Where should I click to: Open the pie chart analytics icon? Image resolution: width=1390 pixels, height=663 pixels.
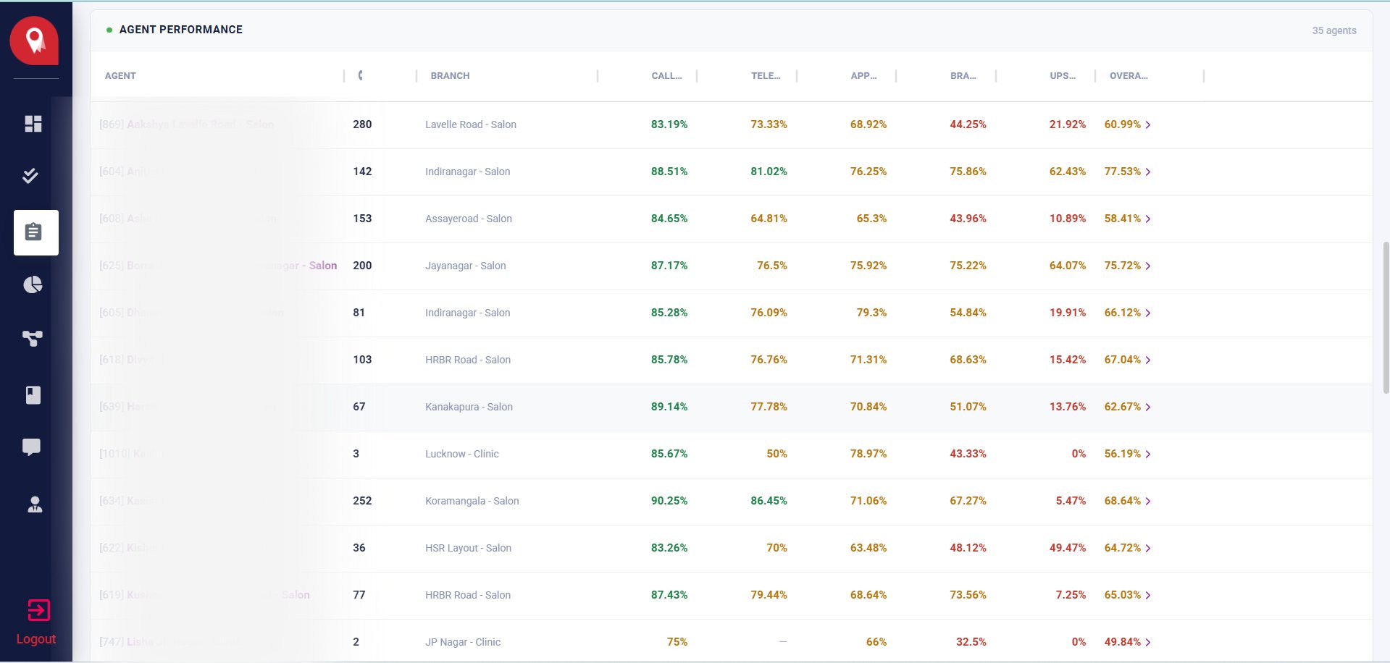tap(33, 284)
